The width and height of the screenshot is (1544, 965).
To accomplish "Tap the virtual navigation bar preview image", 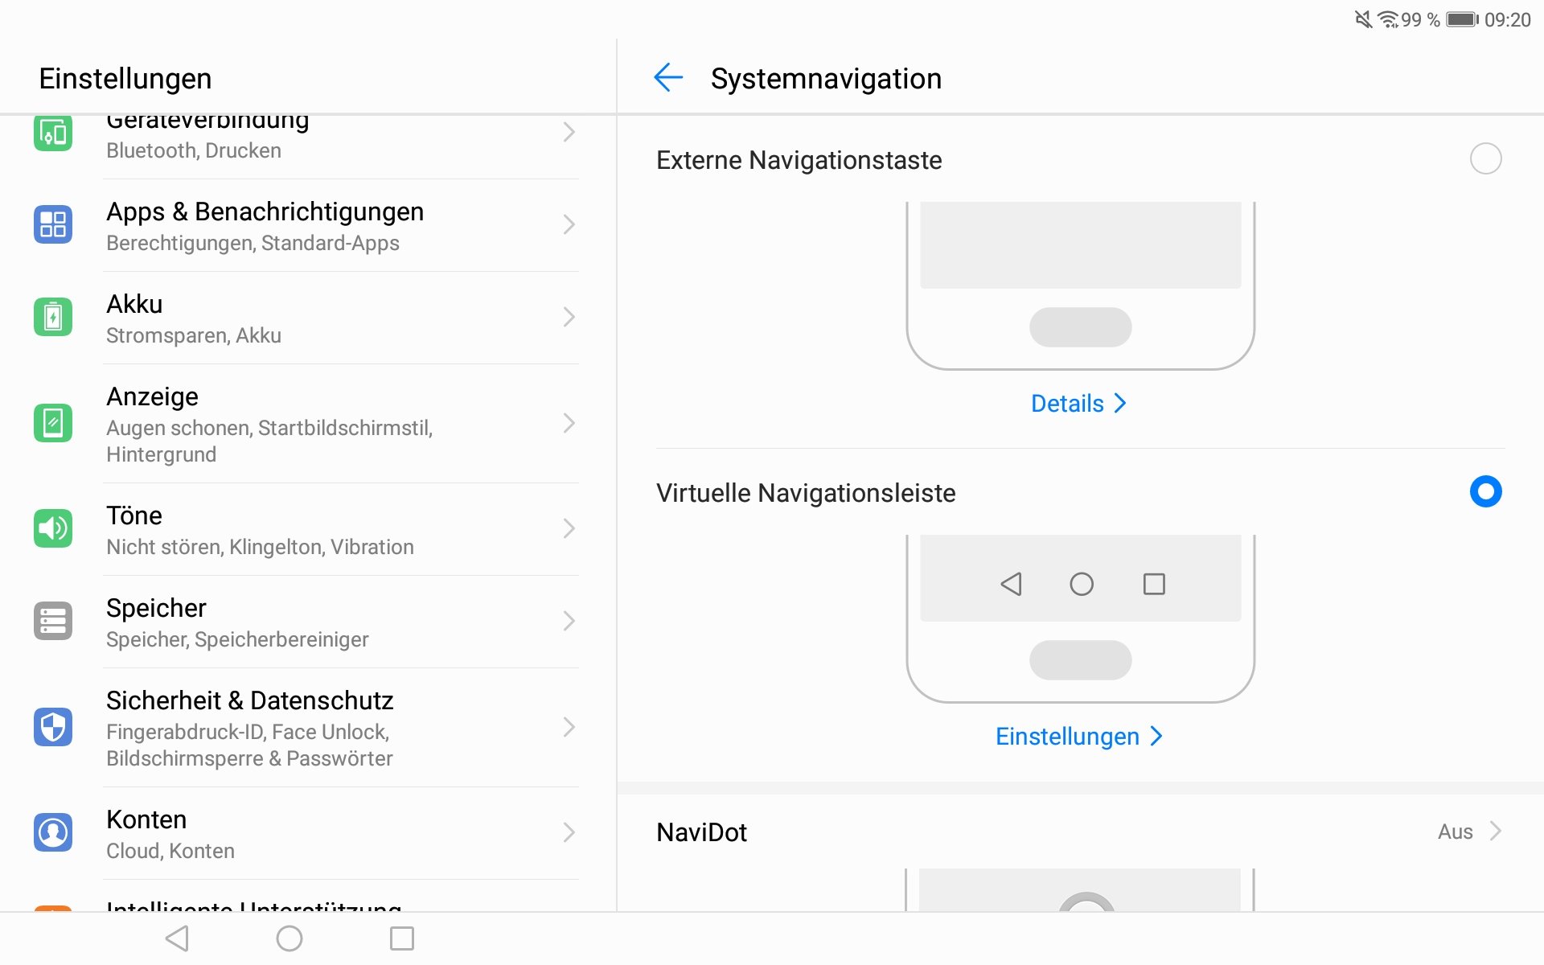I will (x=1081, y=618).
